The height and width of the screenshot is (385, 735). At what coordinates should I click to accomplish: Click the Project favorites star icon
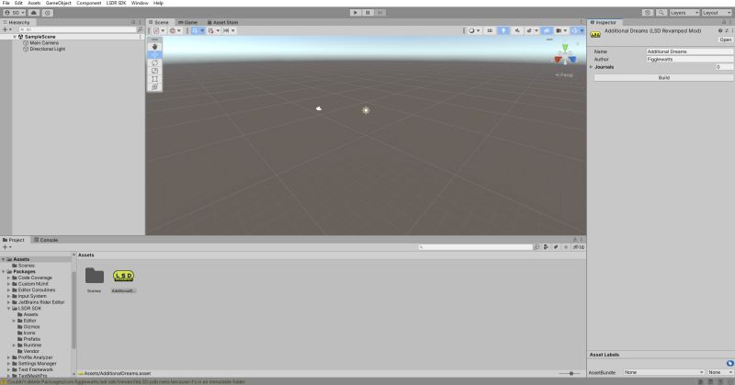point(566,247)
